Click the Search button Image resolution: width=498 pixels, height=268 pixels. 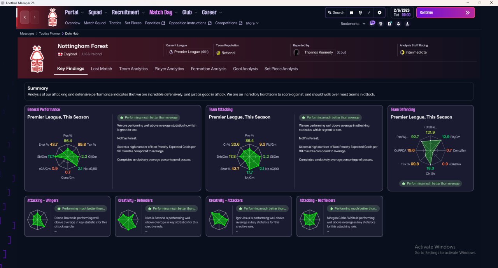click(x=336, y=12)
